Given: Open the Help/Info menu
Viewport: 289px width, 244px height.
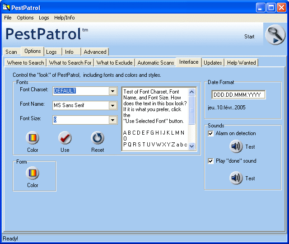Looking at the screenshot, I should point(64,18).
